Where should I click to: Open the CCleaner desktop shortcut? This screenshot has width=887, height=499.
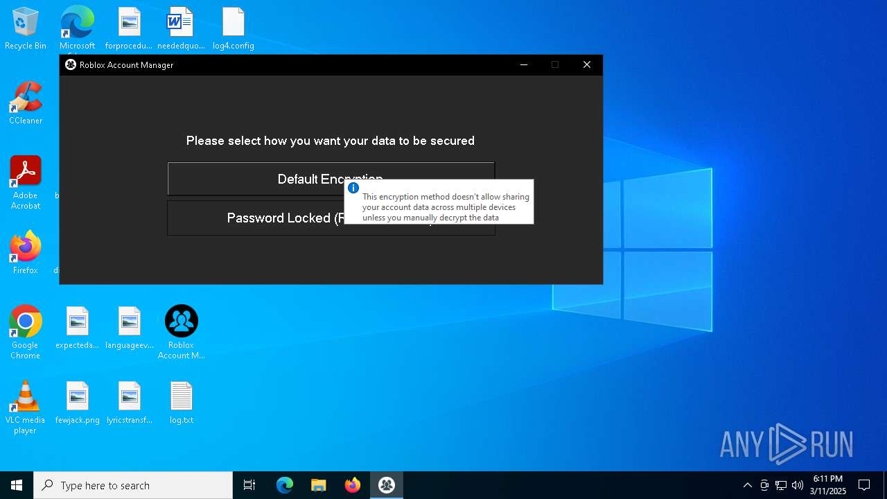click(x=26, y=103)
